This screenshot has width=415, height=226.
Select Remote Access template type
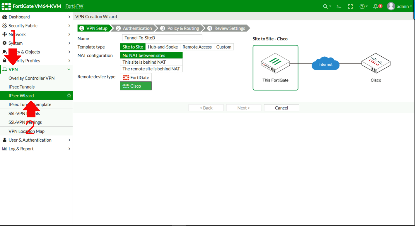click(x=197, y=47)
